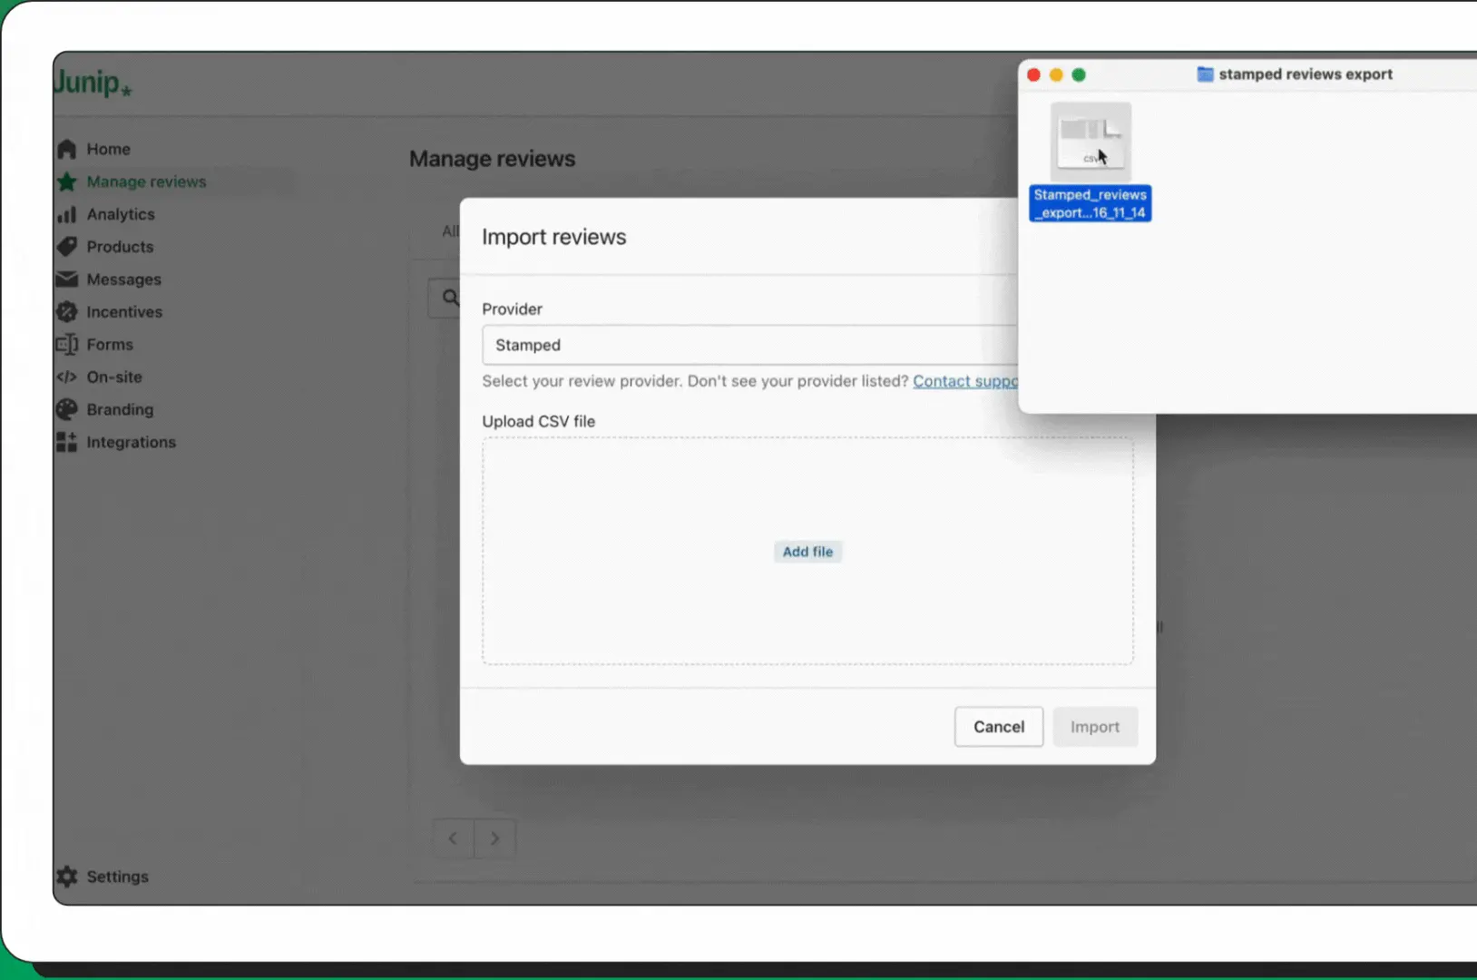Go to the Analytics section
1477x980 pixels.
121,214
